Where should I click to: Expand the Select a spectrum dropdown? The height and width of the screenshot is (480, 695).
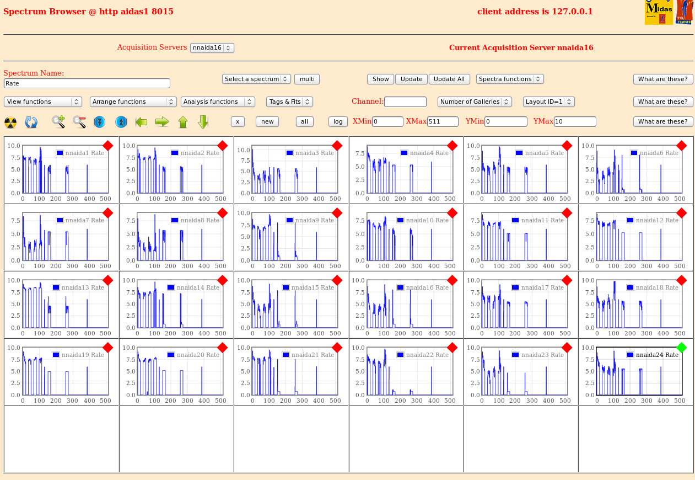[x=256, y=79]
